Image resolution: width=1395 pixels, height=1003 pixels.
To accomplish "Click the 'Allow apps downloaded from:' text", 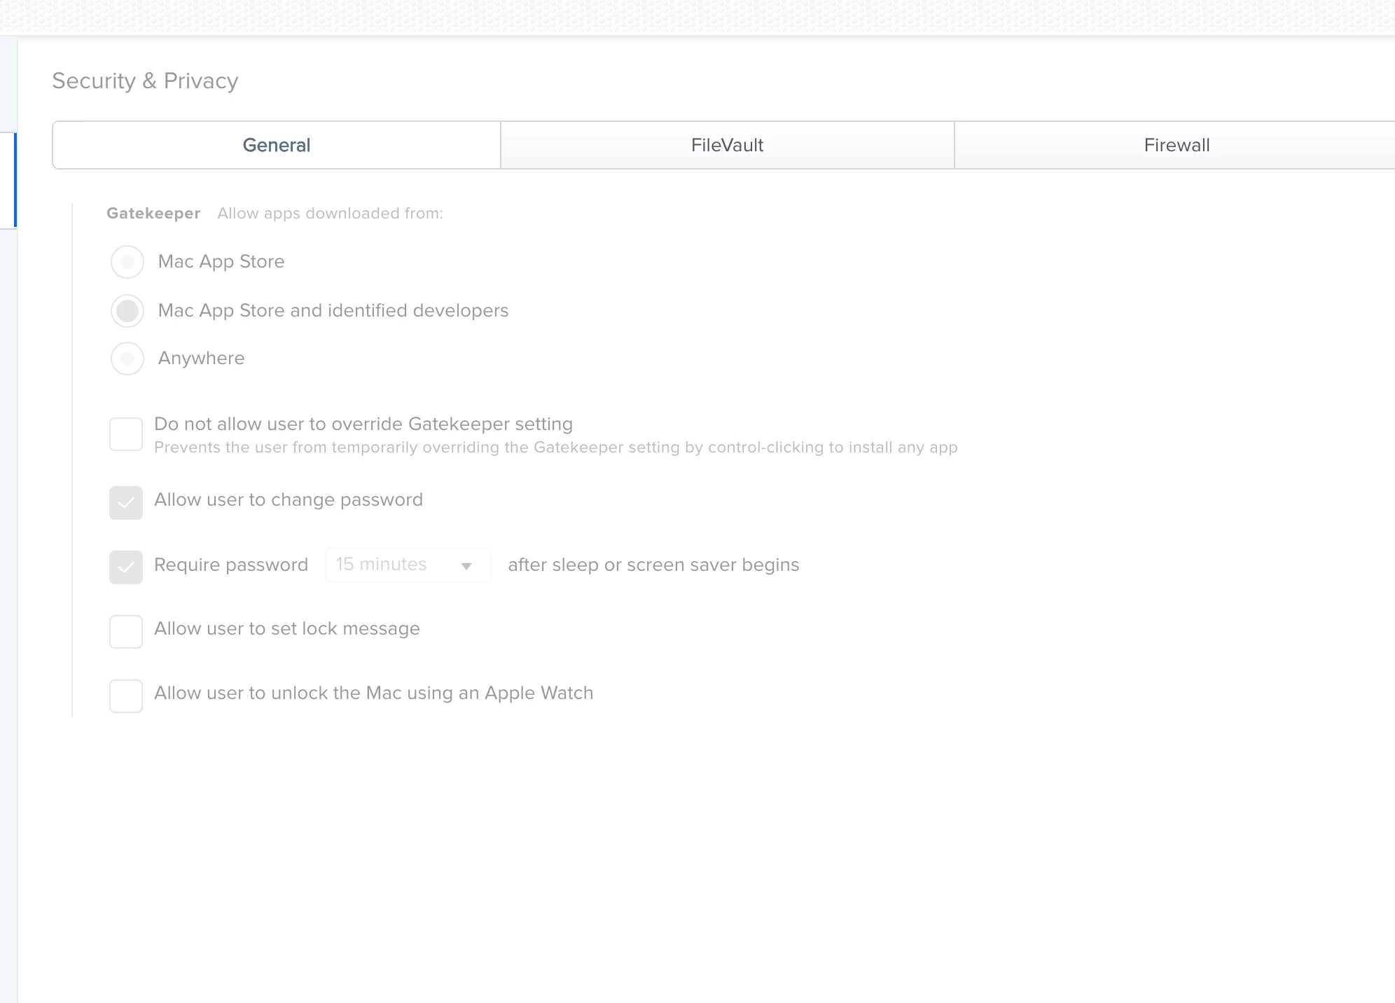I will [330, 214].
